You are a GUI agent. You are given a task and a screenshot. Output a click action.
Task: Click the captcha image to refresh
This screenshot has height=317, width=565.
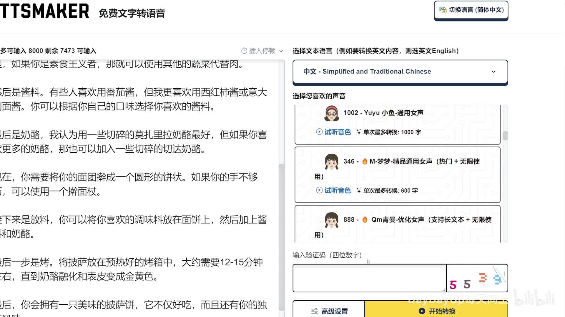(x=477, y=278)
